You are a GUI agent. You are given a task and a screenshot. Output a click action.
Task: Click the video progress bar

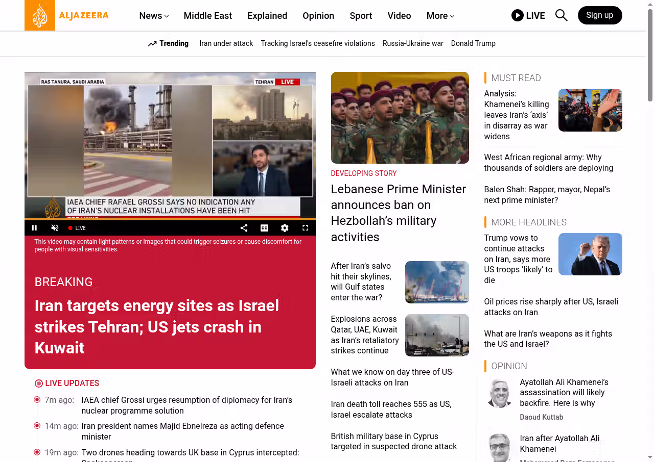click(170, 219)
